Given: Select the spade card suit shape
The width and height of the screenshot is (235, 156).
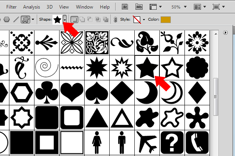Looking at the screenshot, I should click(97, 92).
